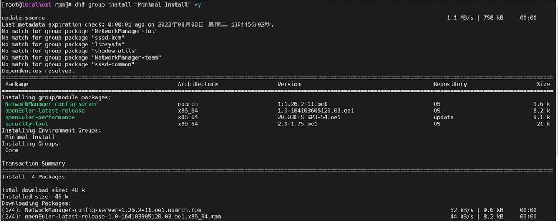This screenshot has height=221, width=558.
Task: Click the openEuler-latest-release package entry
Action: pos(45,110)
